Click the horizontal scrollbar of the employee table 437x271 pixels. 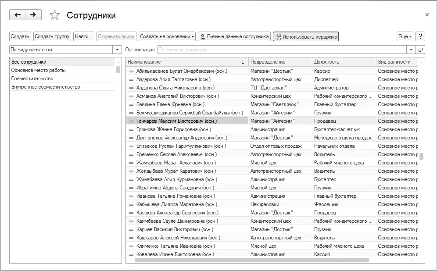pyautogui.click(x=252, y=260)
